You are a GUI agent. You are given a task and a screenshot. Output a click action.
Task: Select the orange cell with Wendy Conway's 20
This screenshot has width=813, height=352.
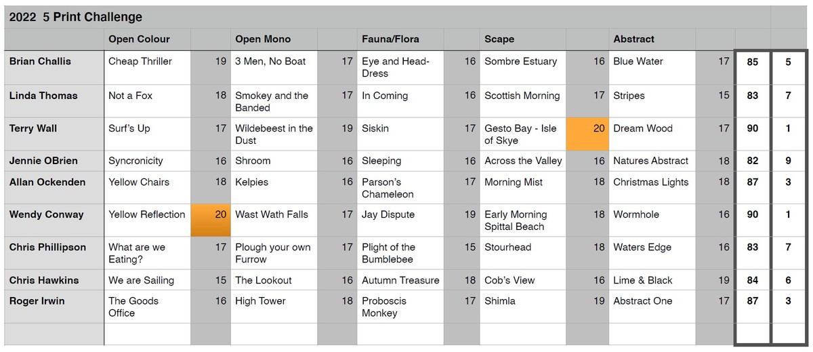coord(211,220)
